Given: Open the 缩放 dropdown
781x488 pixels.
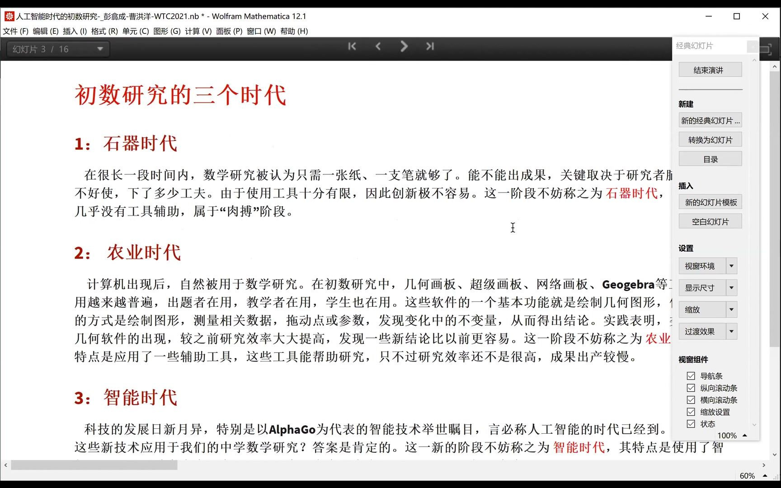Looking at the screenshot, I should (x=708, y=310).
